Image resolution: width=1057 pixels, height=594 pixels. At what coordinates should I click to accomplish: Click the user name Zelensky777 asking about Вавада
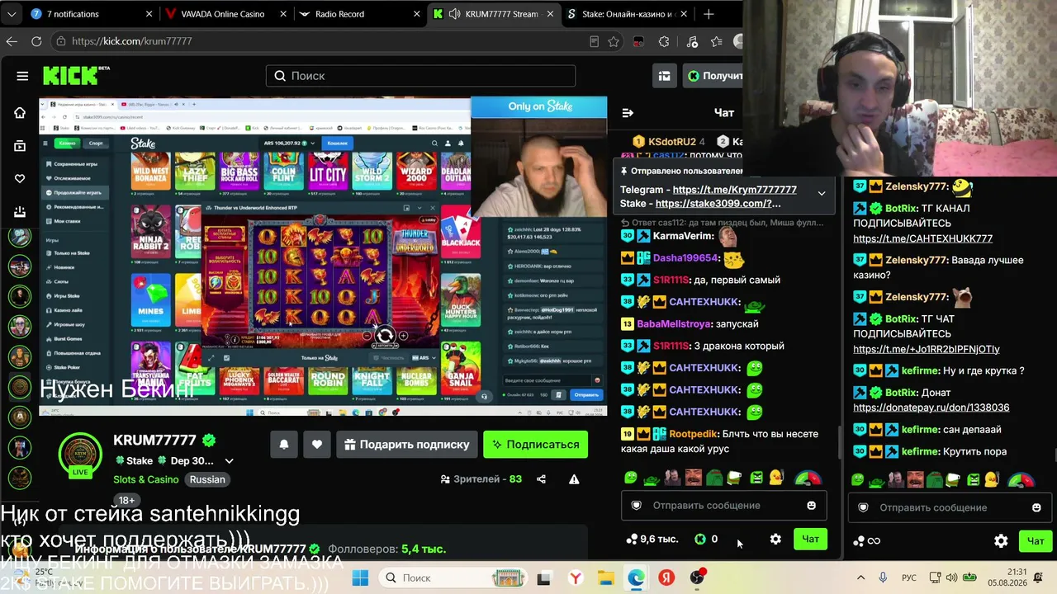click(917, 261)
